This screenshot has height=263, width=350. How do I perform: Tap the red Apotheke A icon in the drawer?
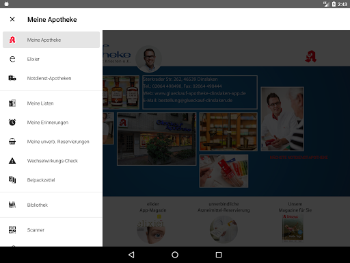click(12, 40)
